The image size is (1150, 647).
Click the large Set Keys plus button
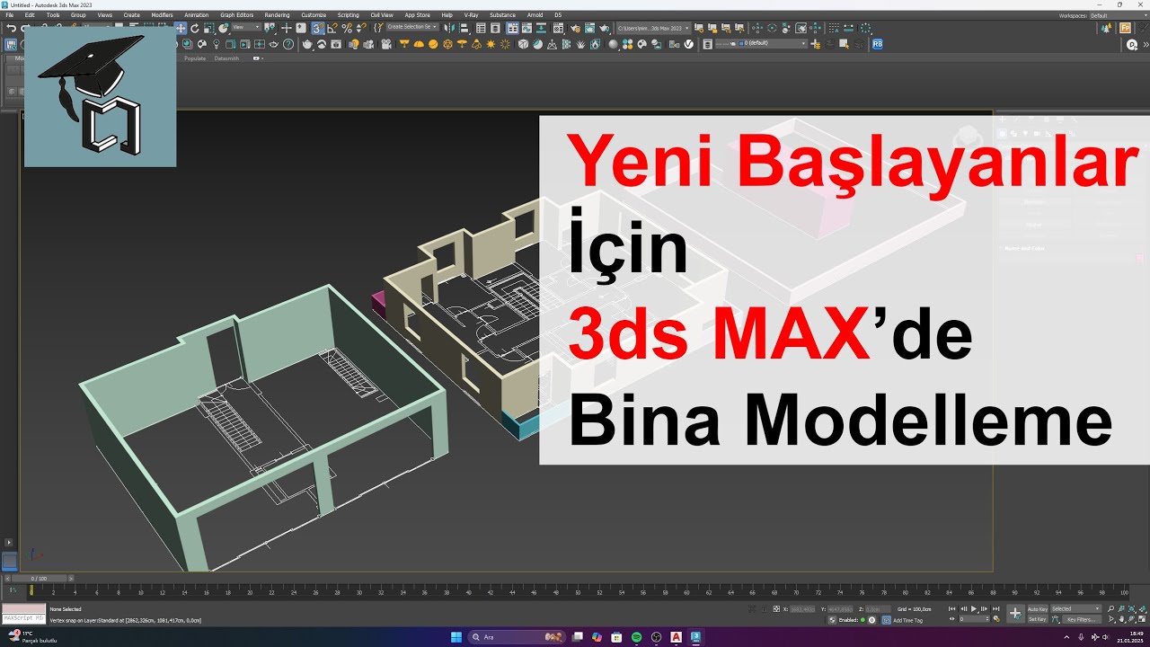1015,614
